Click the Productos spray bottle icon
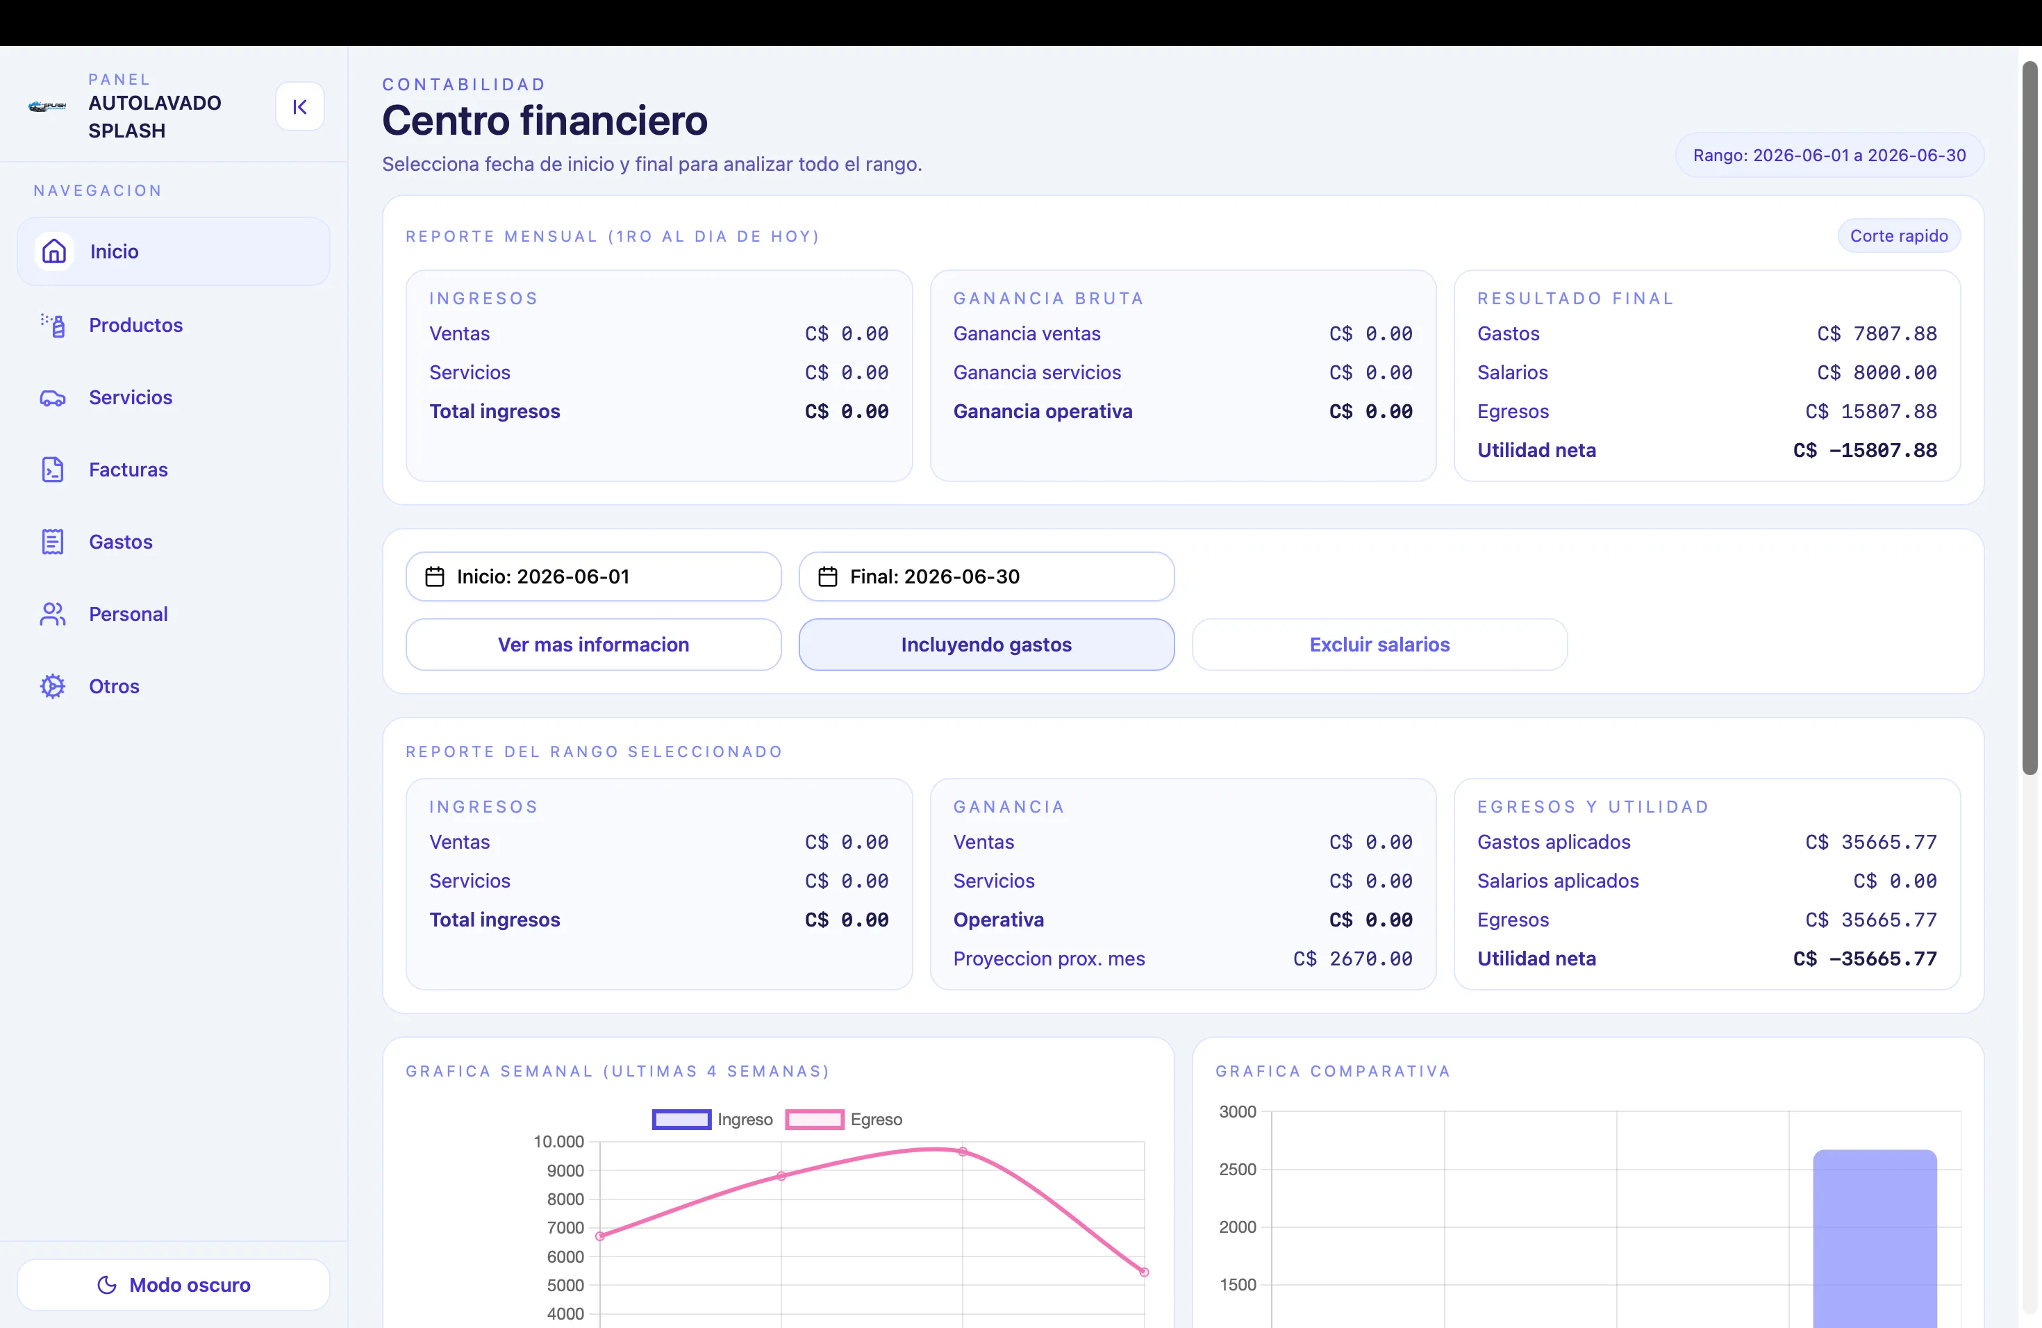 tap(52, 325)
